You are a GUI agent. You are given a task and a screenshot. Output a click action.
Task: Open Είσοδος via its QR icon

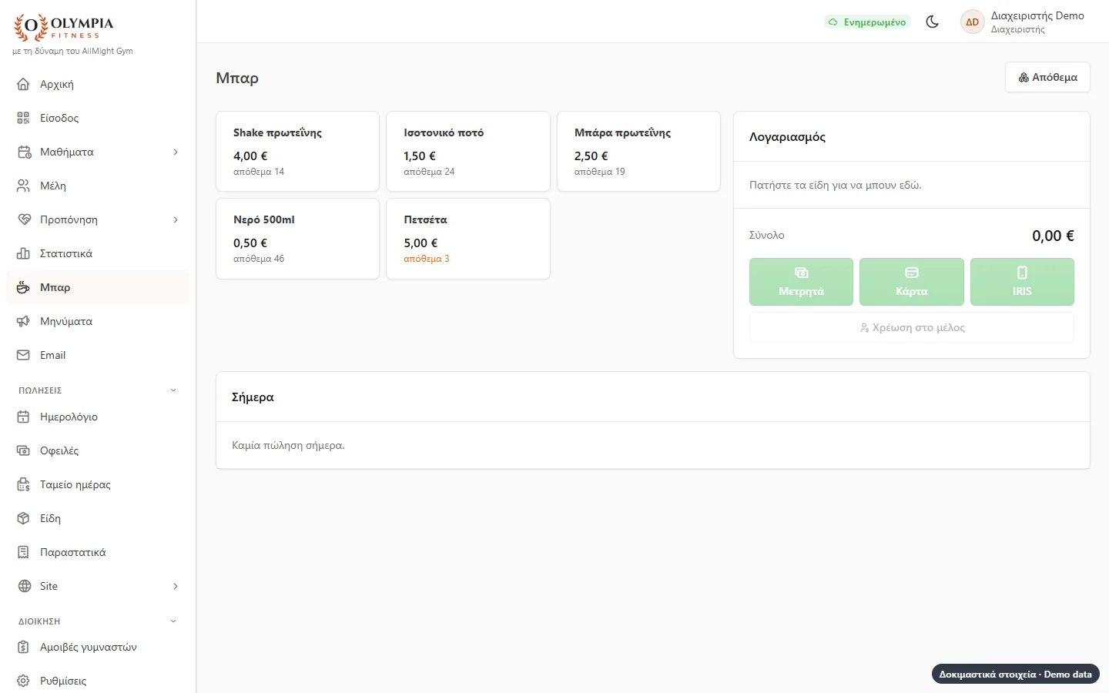[x=24, y=118]
